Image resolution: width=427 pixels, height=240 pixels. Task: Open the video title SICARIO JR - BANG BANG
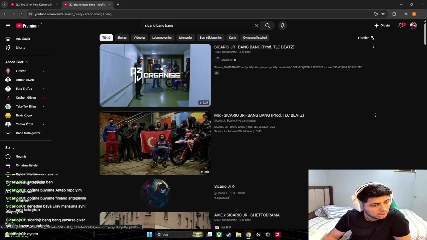(x=254, y=47)
